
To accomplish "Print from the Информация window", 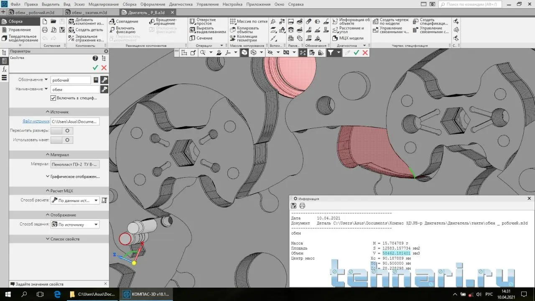I will coord(302,206).
